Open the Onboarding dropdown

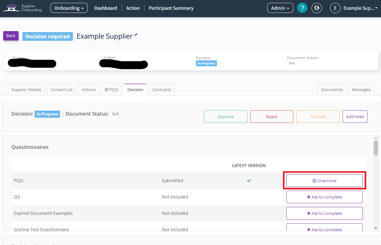click(69, 8)
